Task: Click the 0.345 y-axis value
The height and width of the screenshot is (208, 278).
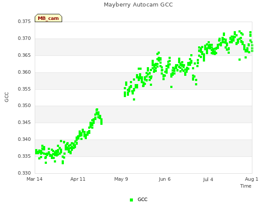Action: (x=24, y=122)
